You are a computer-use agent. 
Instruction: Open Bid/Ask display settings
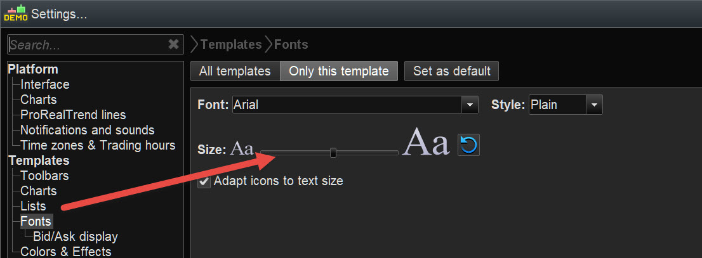76,236
